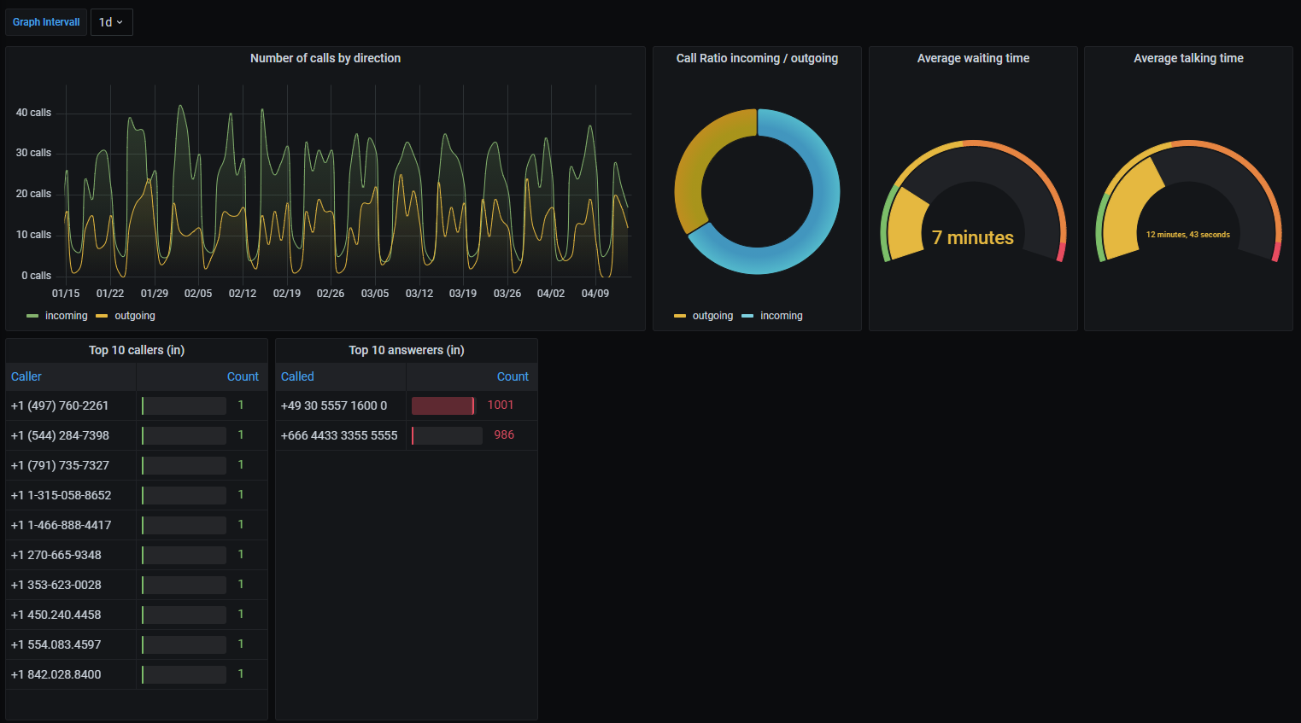Select caller +1 270-665-9348
The width and height of the screenshot is (1301, 723).
click(x=56, y=555)
